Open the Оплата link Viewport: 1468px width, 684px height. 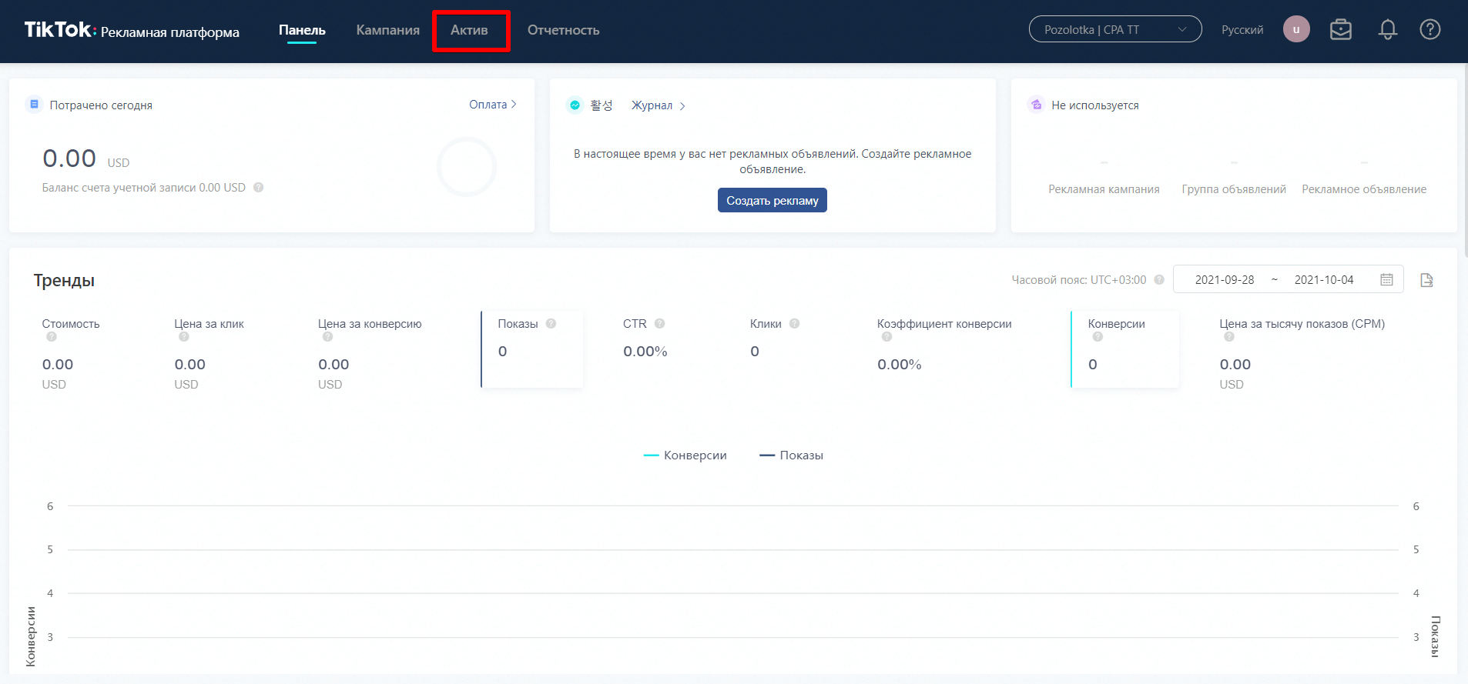[x=492, y=105]
